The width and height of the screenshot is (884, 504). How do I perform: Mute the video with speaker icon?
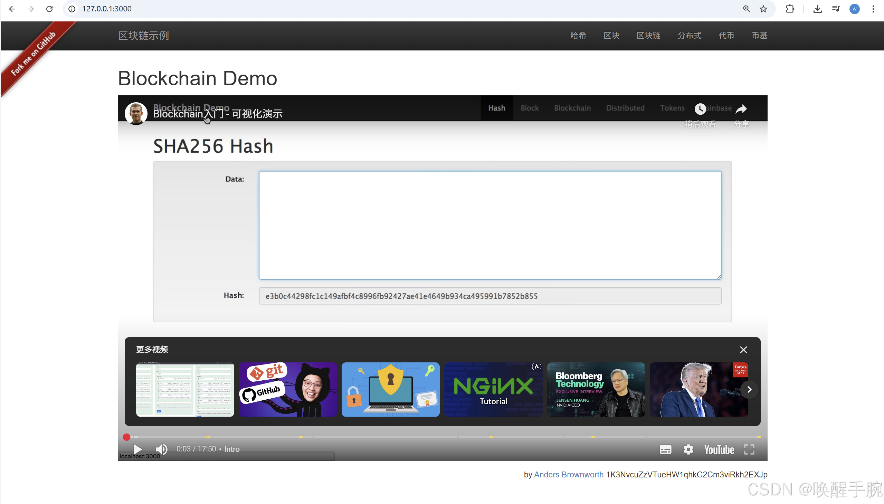point(161,449)
